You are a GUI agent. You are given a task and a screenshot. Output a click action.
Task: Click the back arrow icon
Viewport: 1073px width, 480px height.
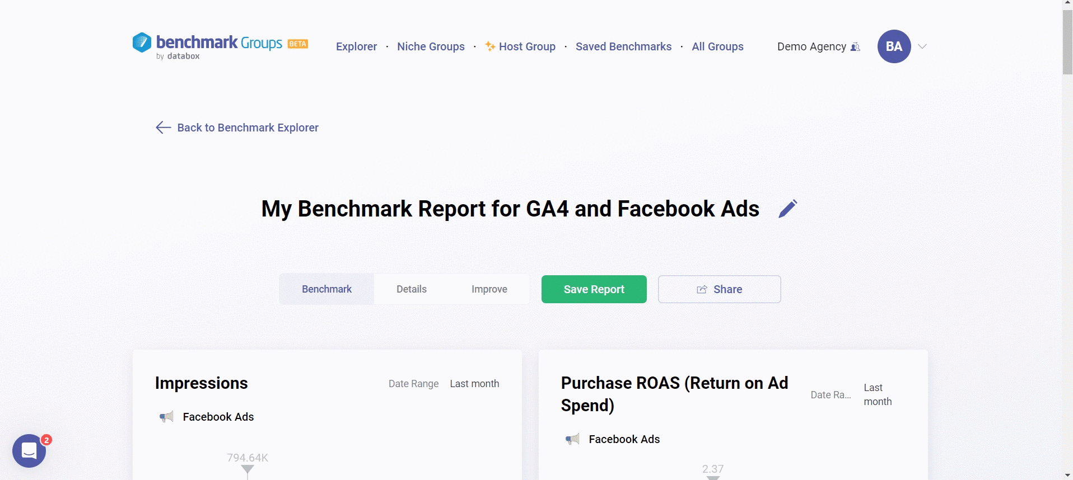coord(163,128)
